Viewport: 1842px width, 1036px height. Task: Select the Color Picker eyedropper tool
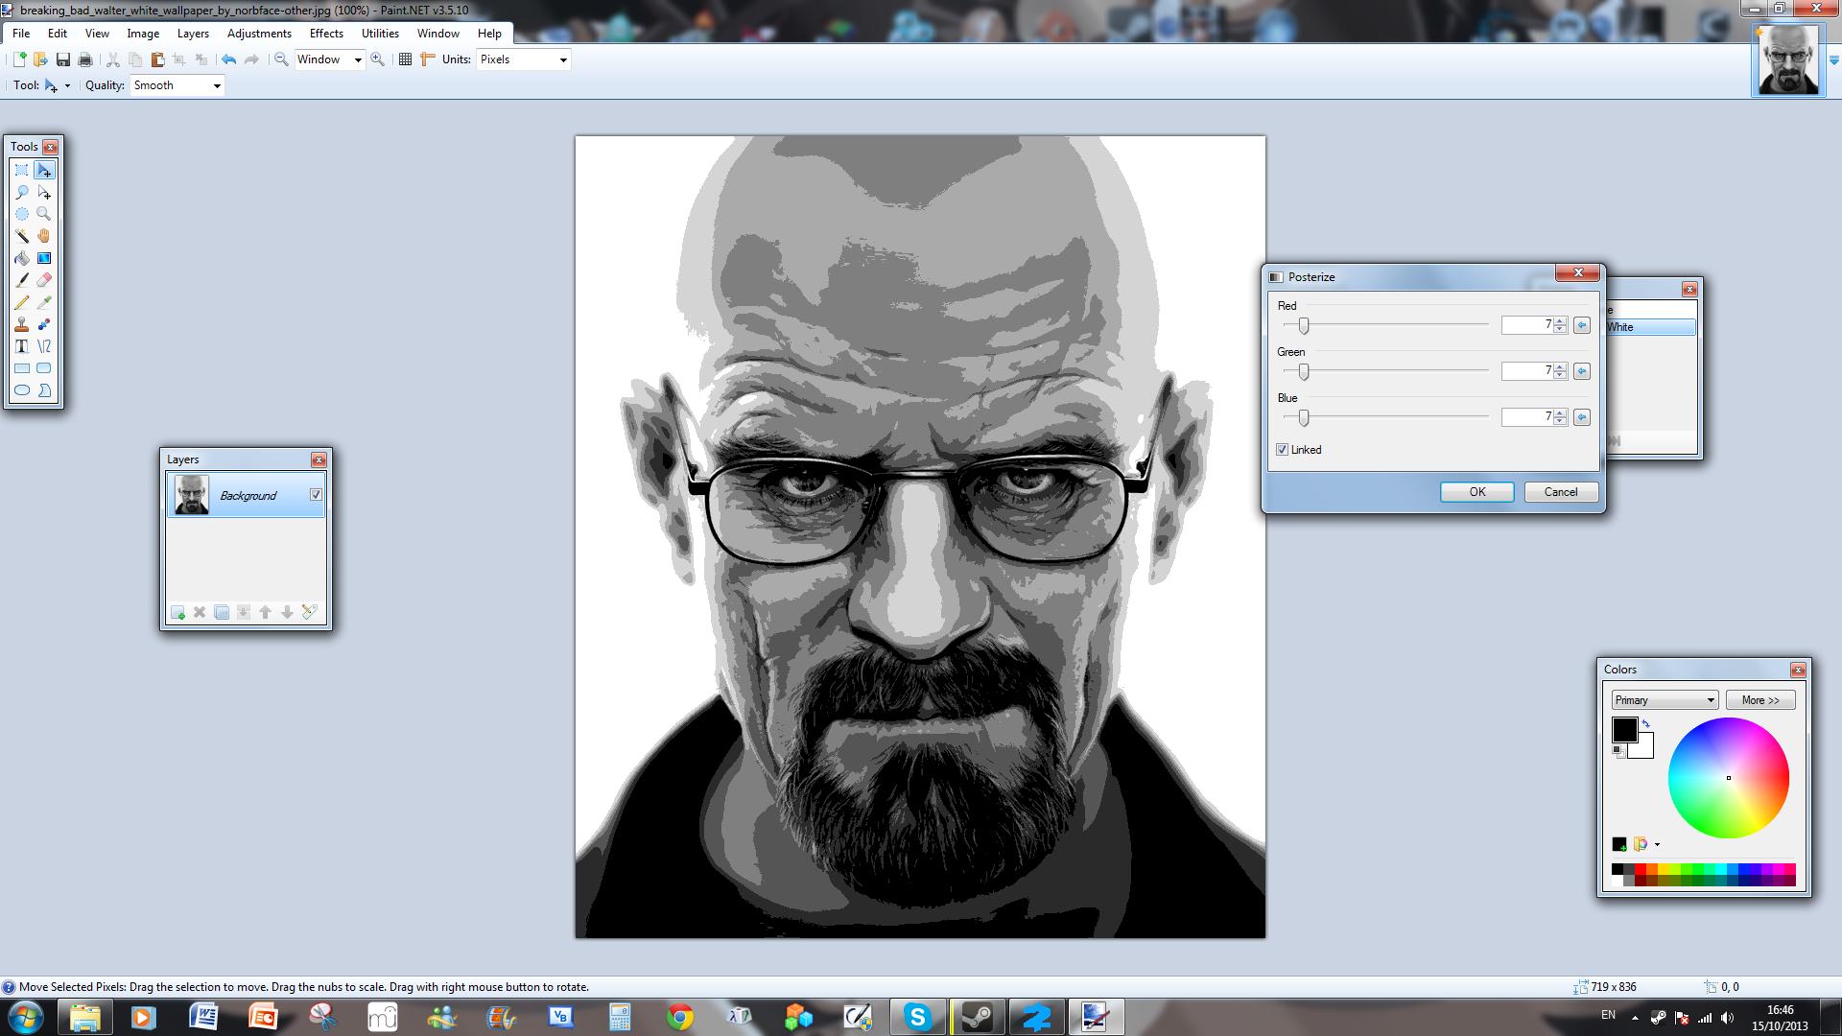(x=44, y=302)
